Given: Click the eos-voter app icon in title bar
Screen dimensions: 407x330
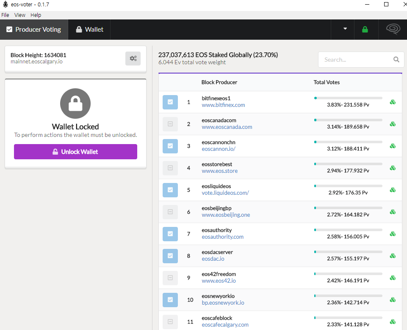Looking at the screenshot, I should (5, 4).
